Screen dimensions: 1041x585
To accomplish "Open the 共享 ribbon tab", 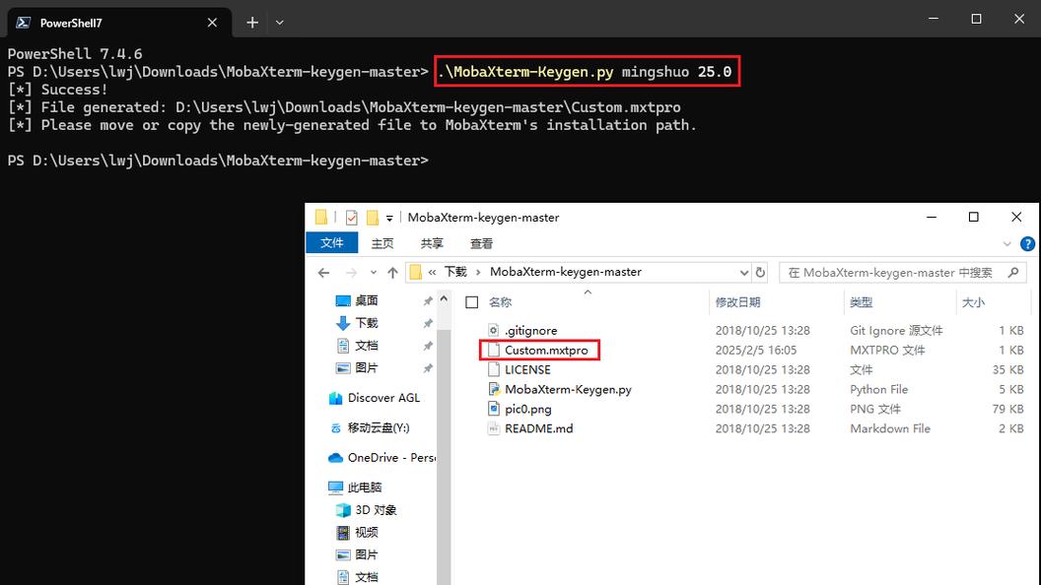I will 432,243.
